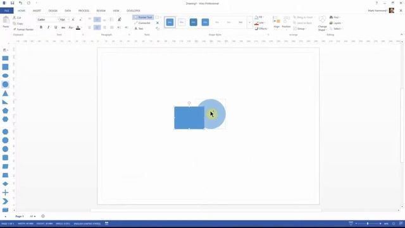405x228 pixels.
Task: Pick the Triangle shape from the stencil
Action: point(5,93)
